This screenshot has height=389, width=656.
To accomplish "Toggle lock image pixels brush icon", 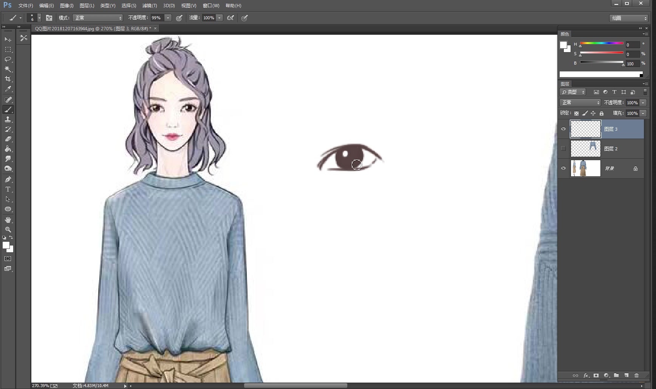I will coord(585,113).
